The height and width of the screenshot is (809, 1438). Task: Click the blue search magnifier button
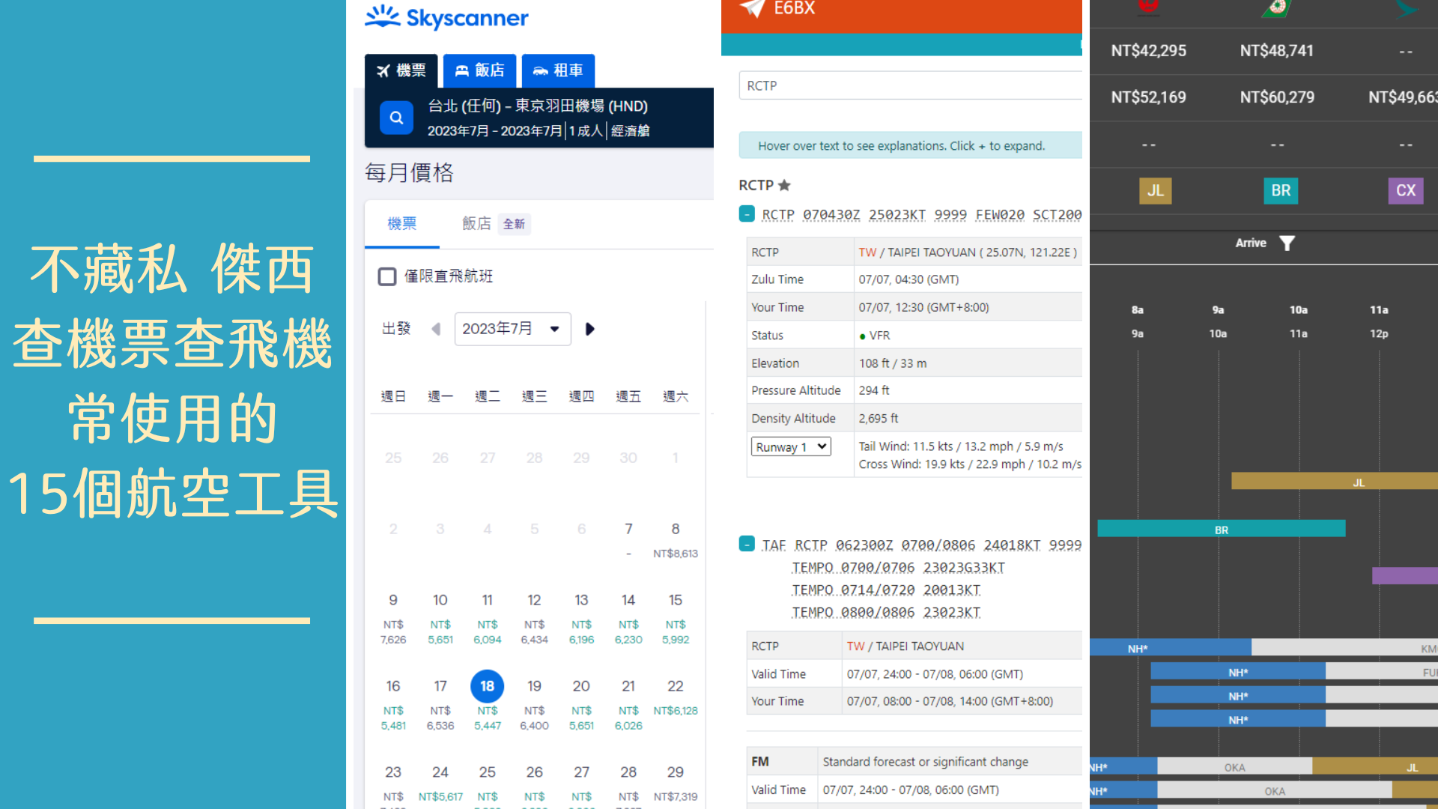396,118
